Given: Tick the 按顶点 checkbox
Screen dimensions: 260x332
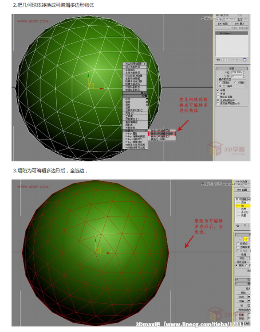Looking at the screenshot, I should [x=238, y=243].
